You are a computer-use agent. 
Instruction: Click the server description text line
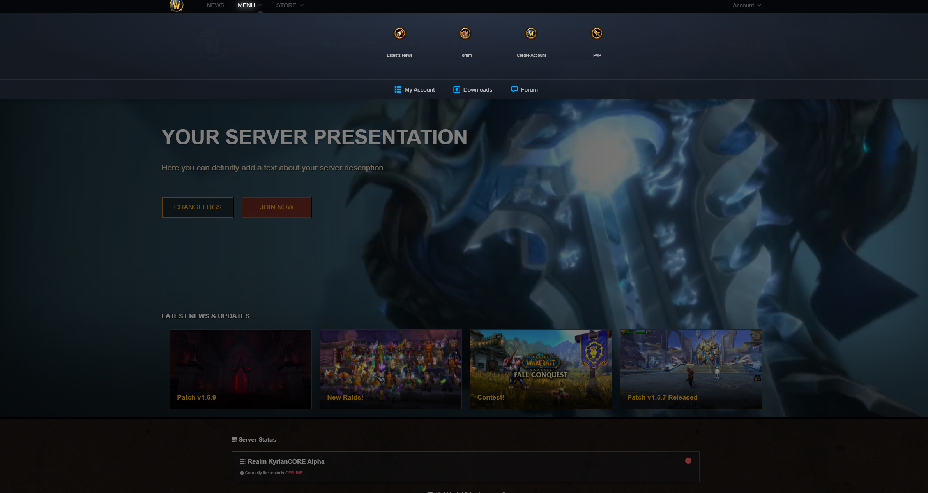coord(273,168)
